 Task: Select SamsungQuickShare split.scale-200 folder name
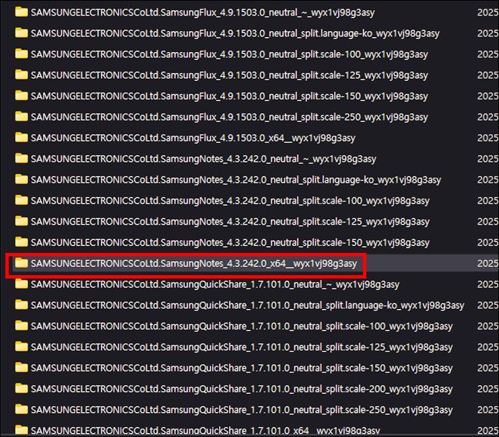coord(242,390)
